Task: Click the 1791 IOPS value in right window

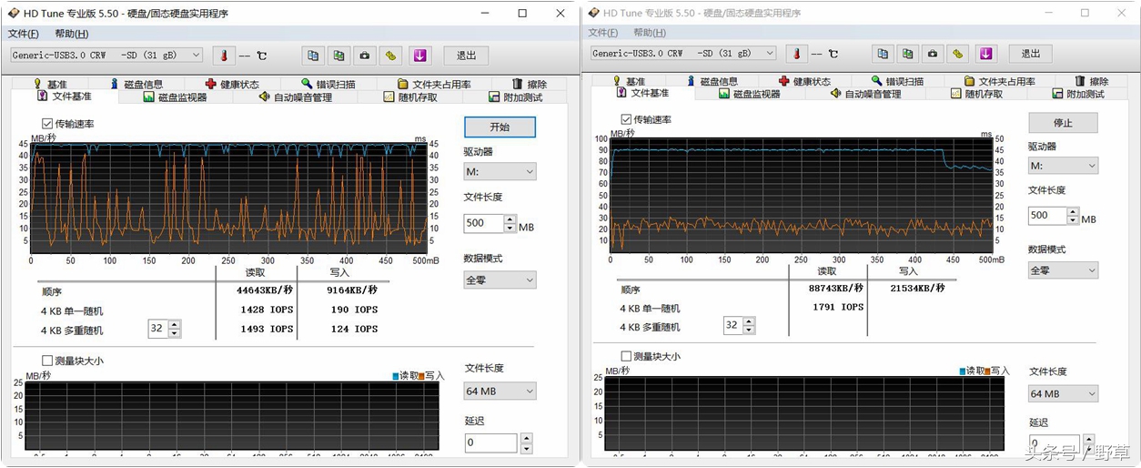Action: (837, 307)
